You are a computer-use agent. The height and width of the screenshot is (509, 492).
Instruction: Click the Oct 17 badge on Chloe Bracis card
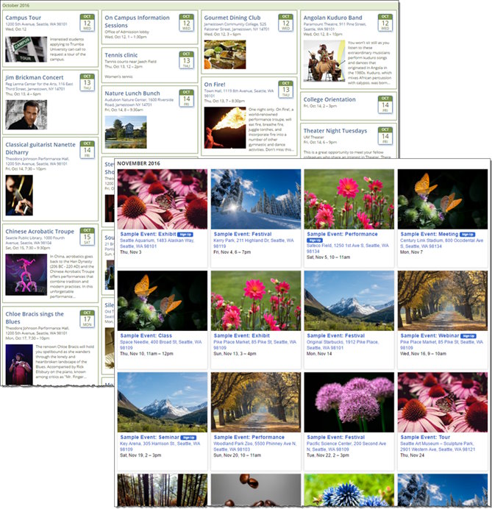(87, 318)
